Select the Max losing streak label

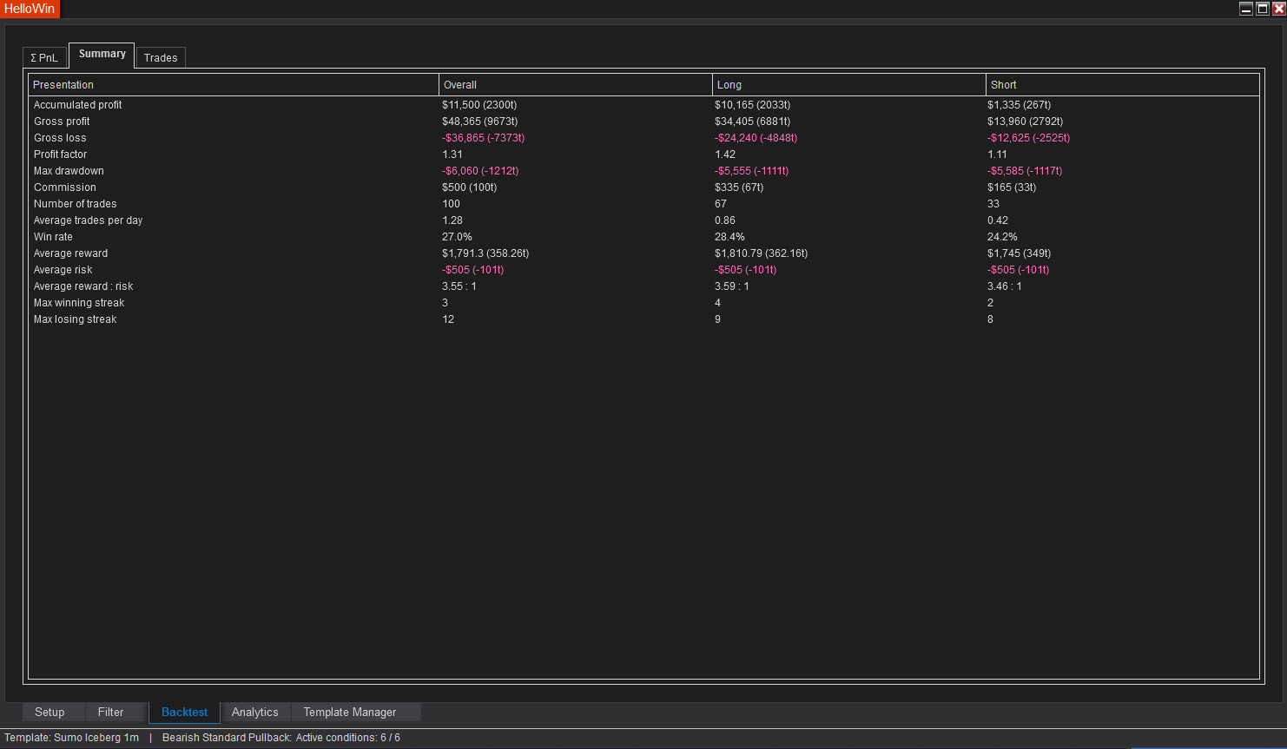click(x=76, y=319)
